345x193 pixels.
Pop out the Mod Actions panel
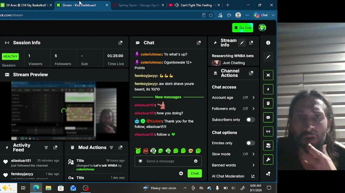point(120,147)
